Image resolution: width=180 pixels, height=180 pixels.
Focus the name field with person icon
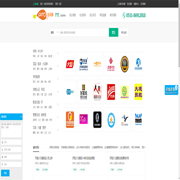(x=11, y=142)
